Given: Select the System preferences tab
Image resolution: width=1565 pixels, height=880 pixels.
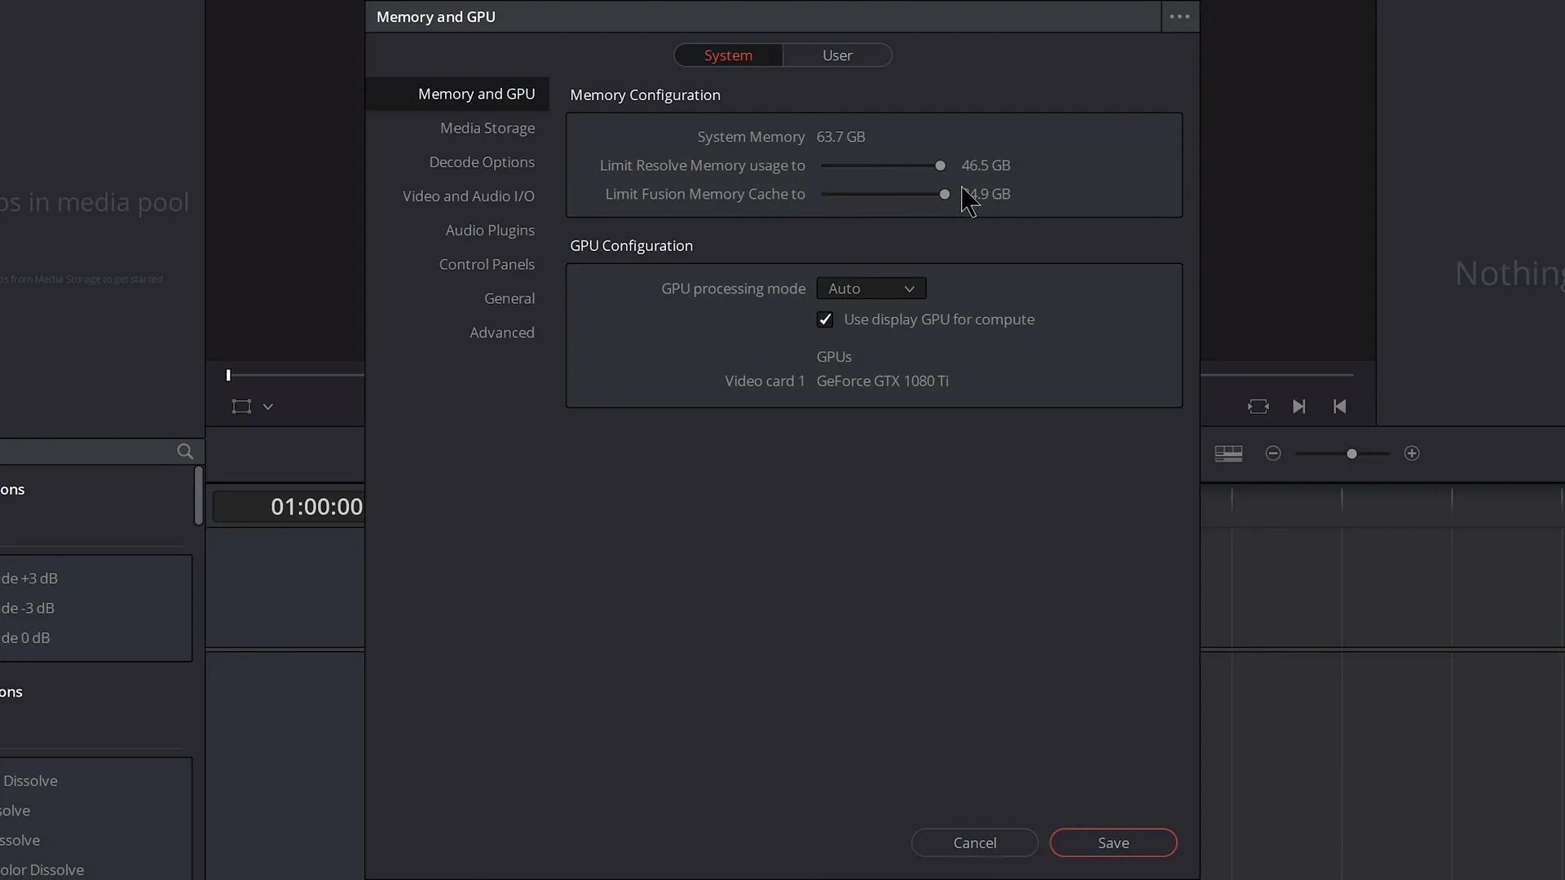Looking at the screenshot, I should click(728, 55).
